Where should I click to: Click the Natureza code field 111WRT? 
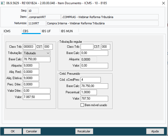click(37, 23)
